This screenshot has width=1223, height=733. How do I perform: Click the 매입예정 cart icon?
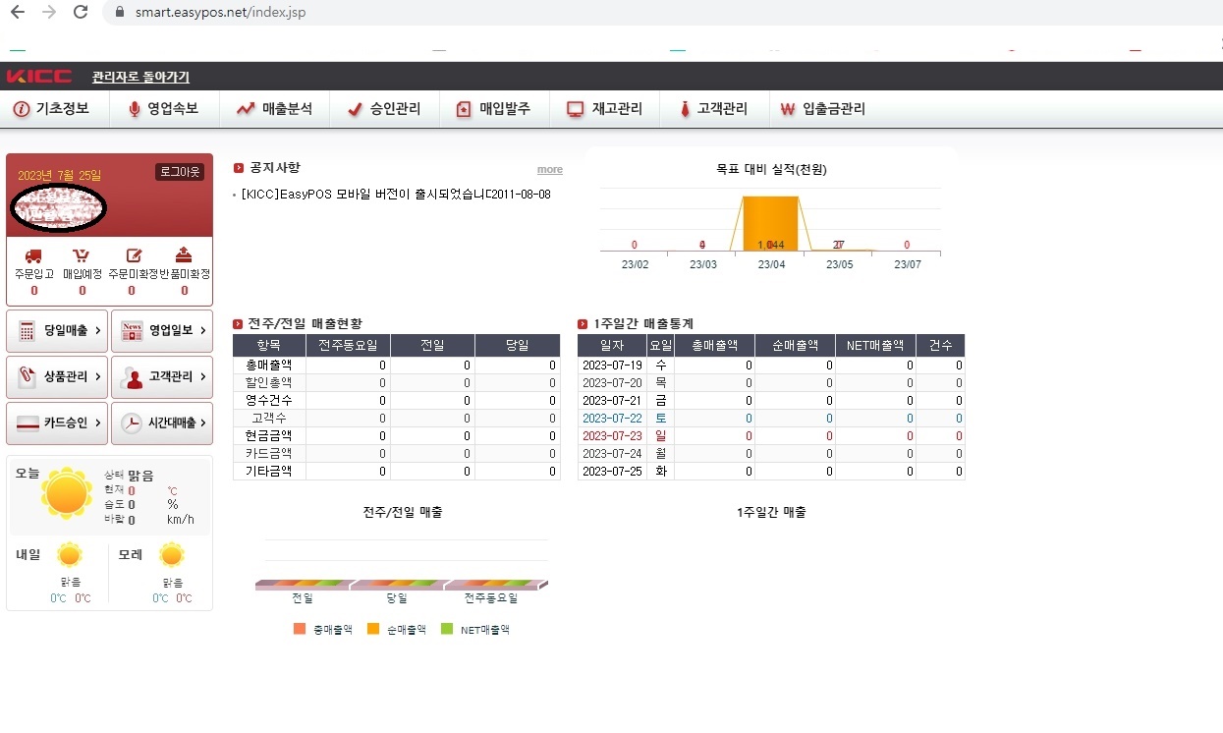tap(83, 256)
